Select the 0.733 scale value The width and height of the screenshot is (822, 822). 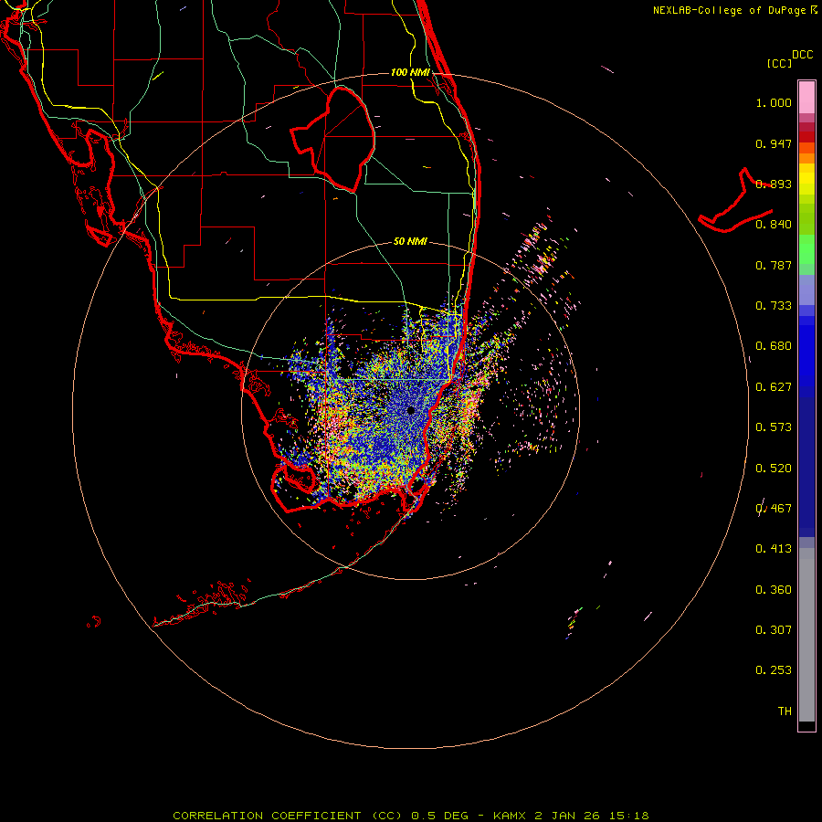pos(774,306)
